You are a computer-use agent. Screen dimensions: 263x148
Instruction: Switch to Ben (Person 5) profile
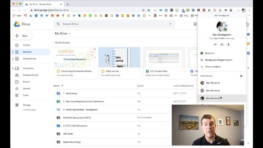(x=222, y=98)
